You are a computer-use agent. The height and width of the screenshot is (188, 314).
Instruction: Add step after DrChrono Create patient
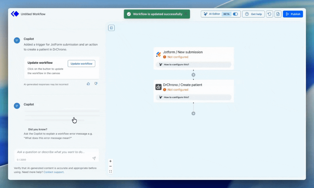(x=193, y=113)
